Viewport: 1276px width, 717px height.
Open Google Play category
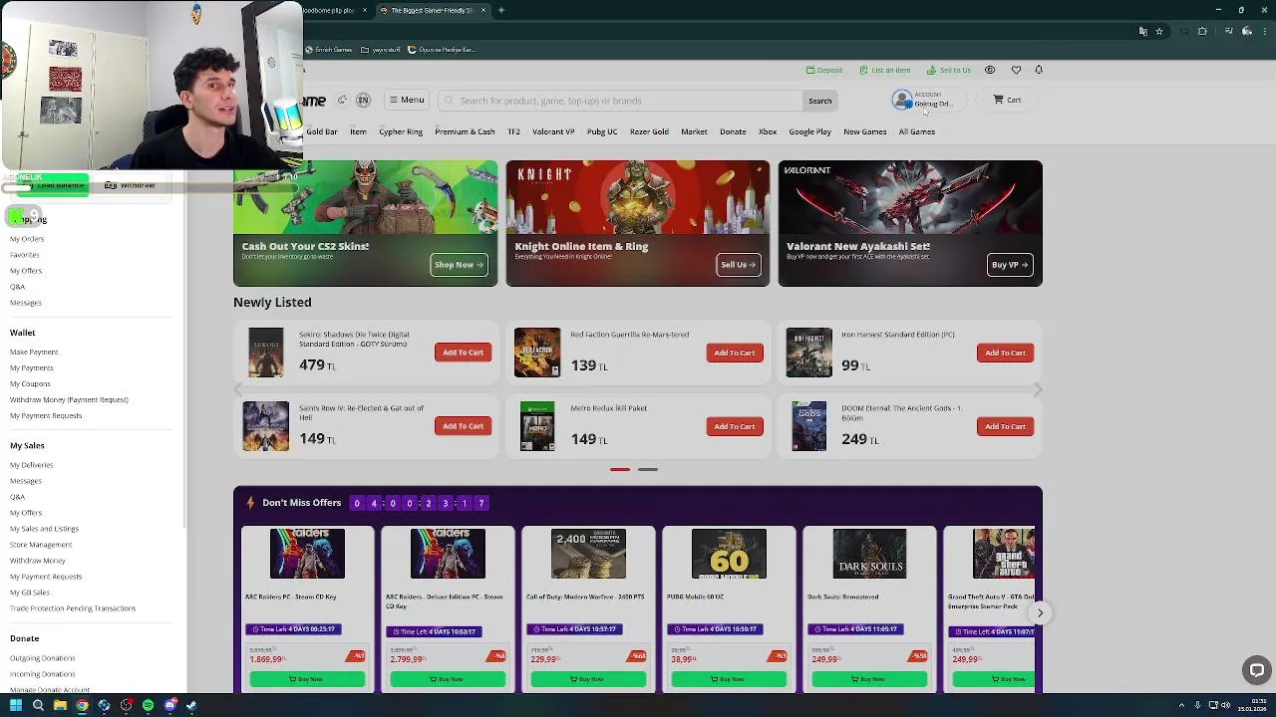[x=809, y=131]
